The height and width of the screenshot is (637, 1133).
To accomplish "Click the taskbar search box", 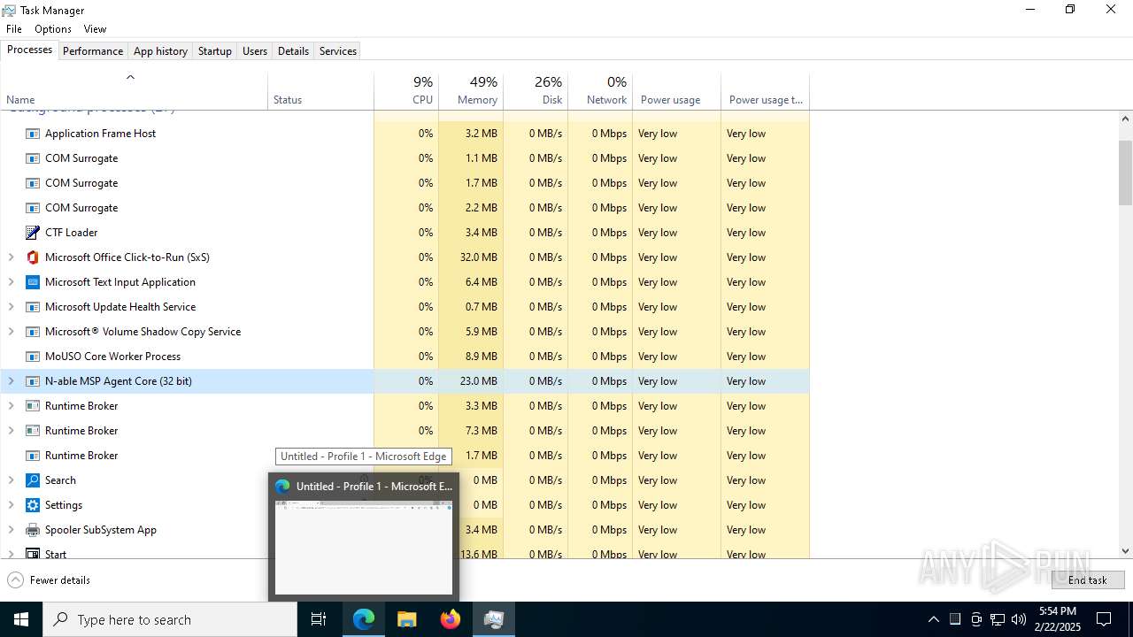I will [170, 619].
